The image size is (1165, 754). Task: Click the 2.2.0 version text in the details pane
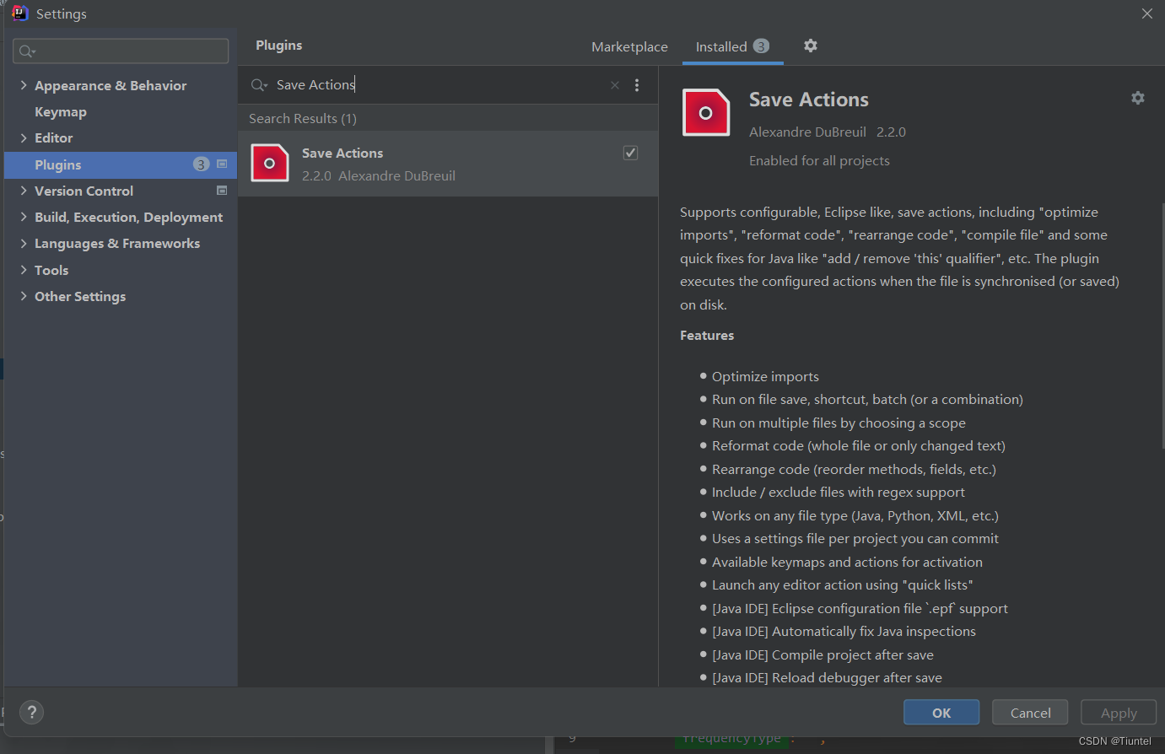pos(891,132)
